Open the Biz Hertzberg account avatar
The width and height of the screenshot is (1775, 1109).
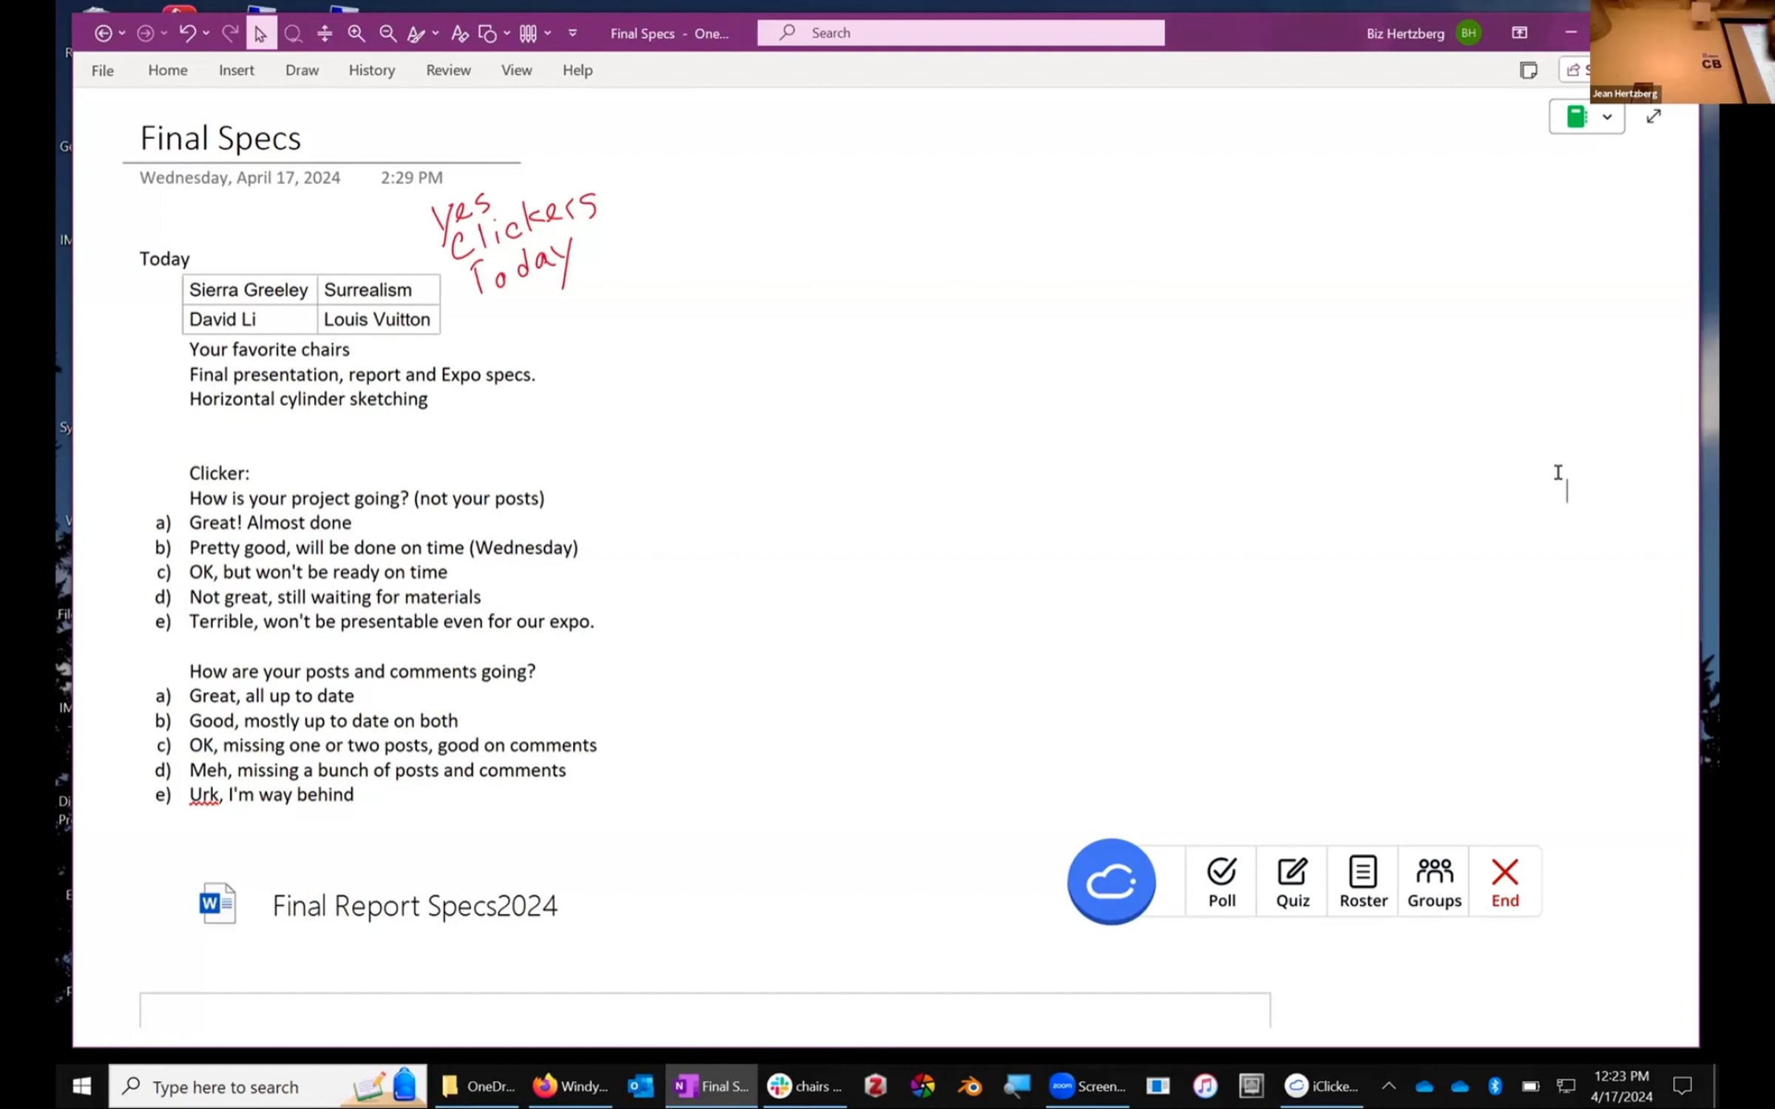click(1468, 33)
